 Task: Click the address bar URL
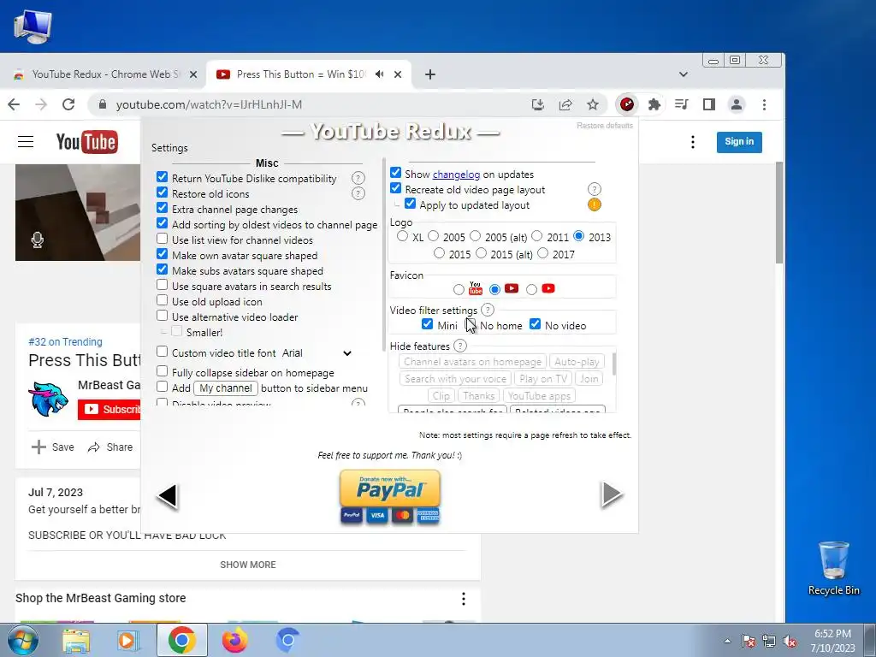209,104
